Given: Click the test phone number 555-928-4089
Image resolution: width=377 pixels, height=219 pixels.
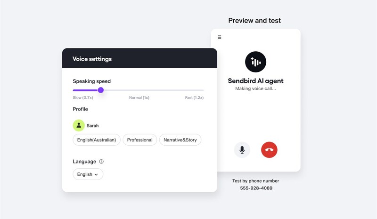Looking at the screenshot, I should click(256, 188).
